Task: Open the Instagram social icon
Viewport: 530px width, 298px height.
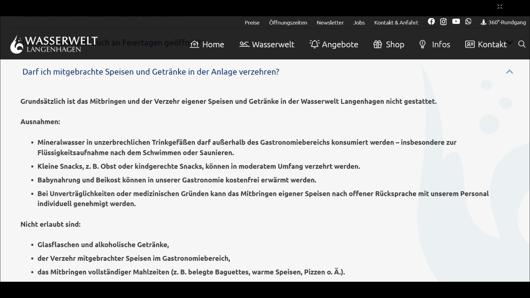Action: (x=443, y=22)
